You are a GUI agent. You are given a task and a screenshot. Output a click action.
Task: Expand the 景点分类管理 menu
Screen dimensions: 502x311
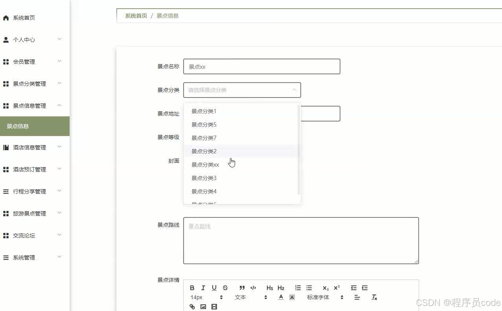click(59, 83)
